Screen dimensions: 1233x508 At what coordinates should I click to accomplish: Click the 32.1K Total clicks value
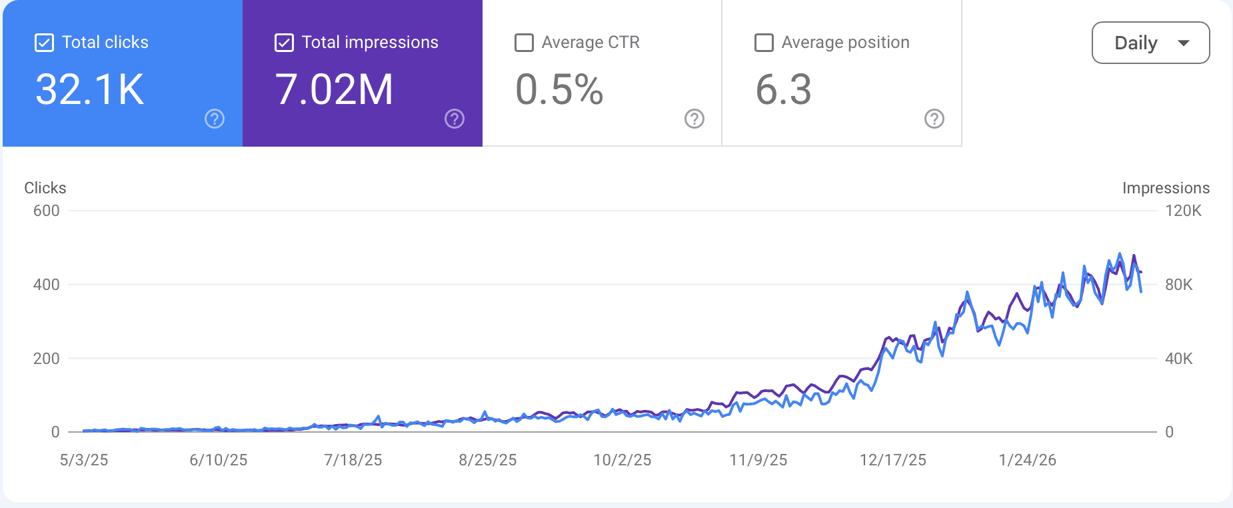point(89,89)
